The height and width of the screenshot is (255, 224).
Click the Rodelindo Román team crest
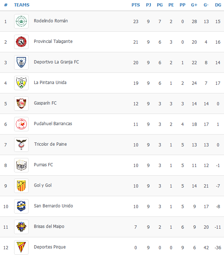tap(21, 21)
